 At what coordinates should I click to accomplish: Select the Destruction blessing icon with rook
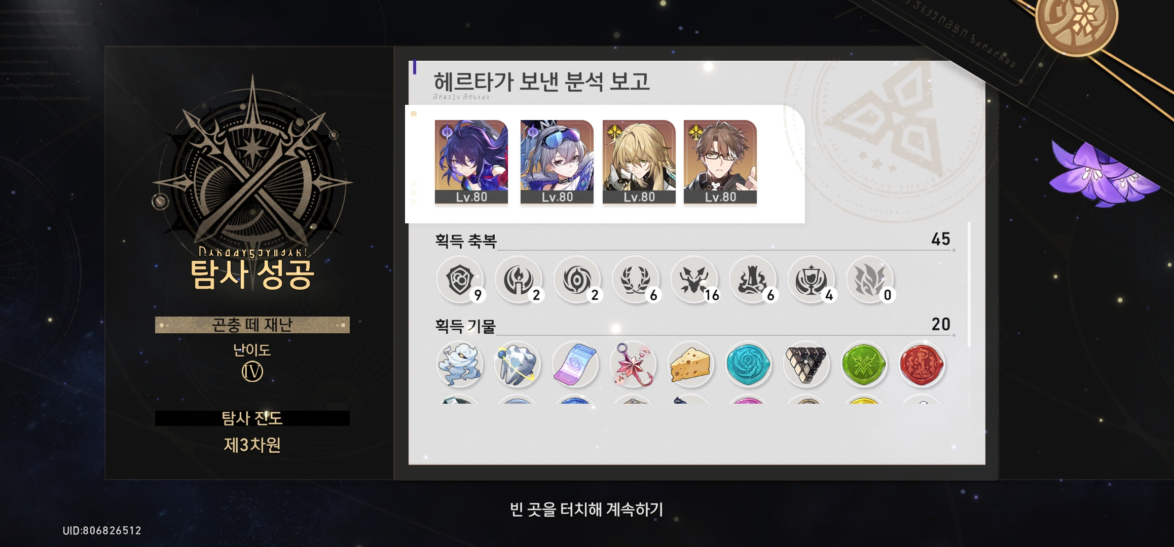[753, 280]
